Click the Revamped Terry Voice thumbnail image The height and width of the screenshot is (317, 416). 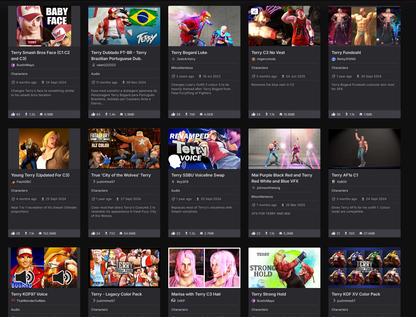(x=204, y=149)
